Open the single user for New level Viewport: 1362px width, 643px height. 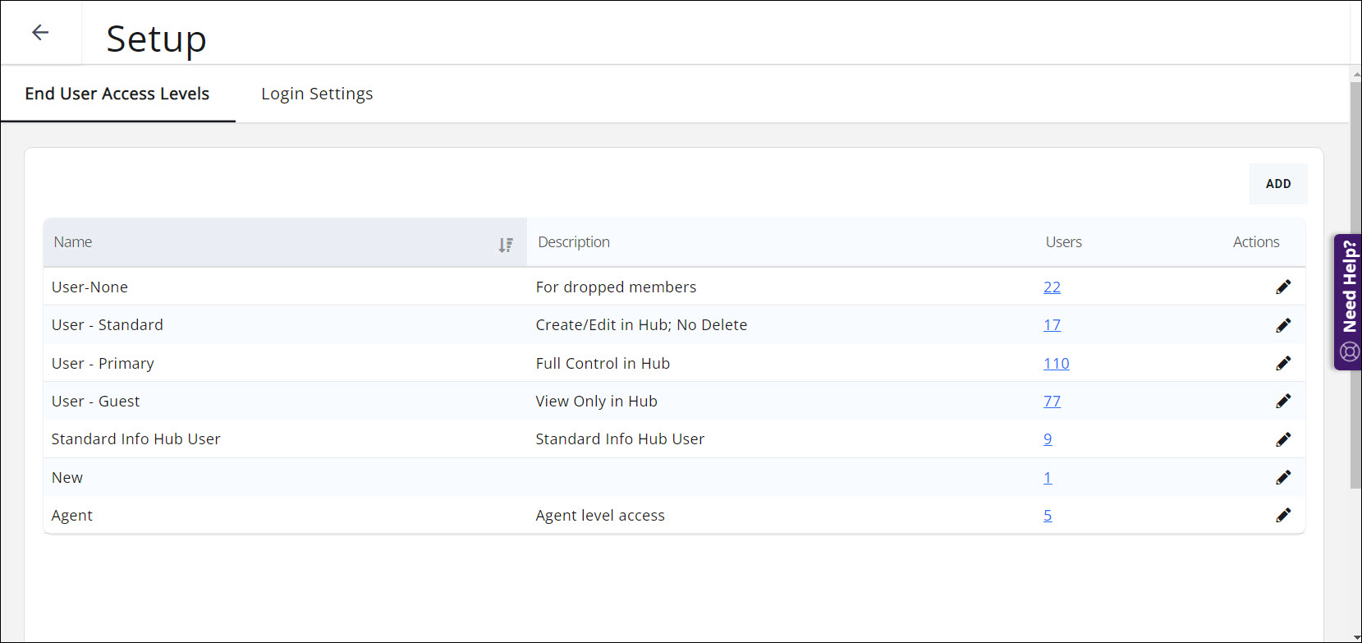point(1048,477)
